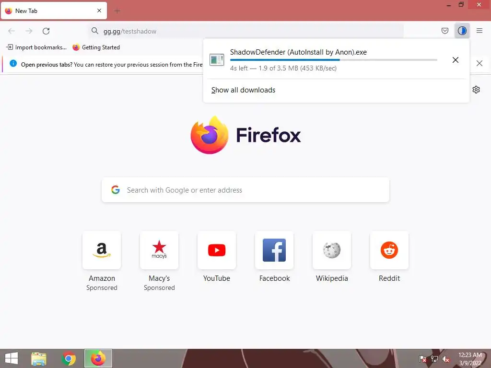The width and height of the screenshot is (491, 368).
Task: Open the Getting Started bookmark
Action: tap(96, 47)
